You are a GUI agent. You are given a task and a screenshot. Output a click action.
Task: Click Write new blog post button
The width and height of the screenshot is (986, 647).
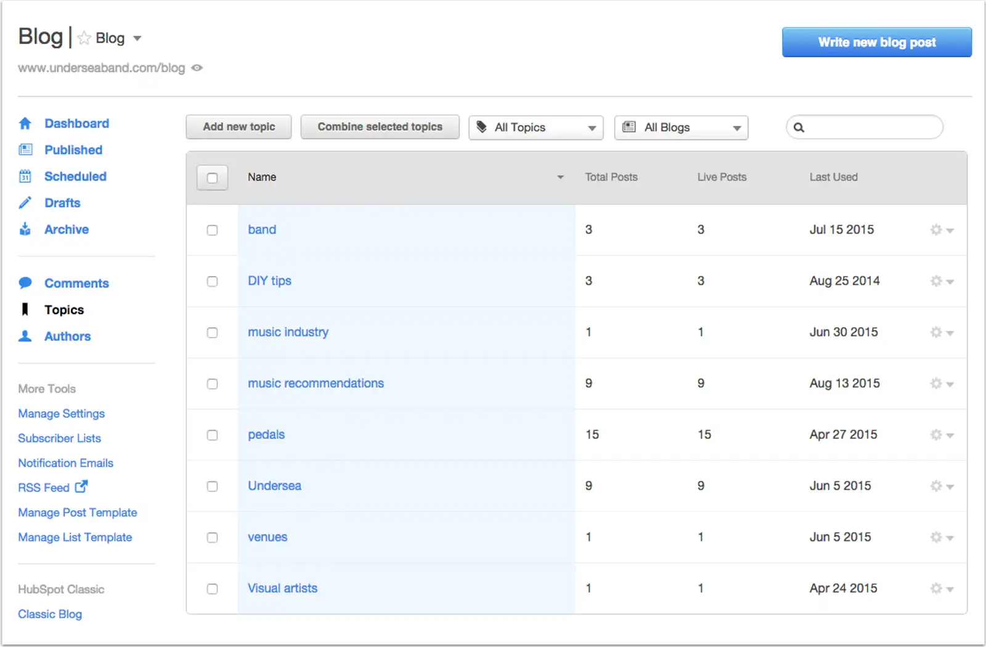pyautogui.click(x=877, y=42)
